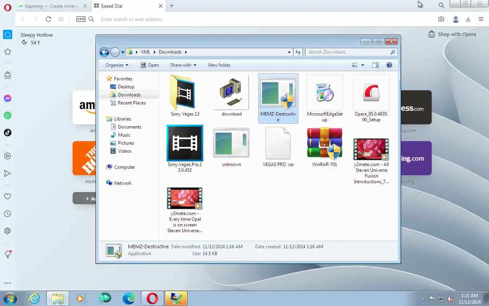
Task: Open the view options dropdown arrow
Action: coord(363,65)
